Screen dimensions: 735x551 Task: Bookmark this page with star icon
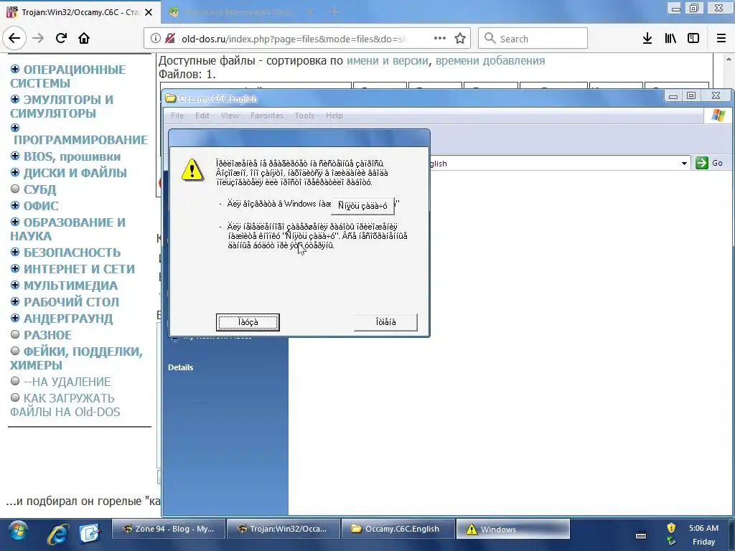[460, 39]
